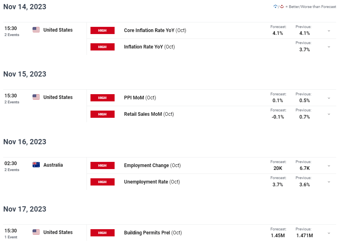Click the Australia flag icon
This screenshot has height=244, width=341.
click(36, 165)
